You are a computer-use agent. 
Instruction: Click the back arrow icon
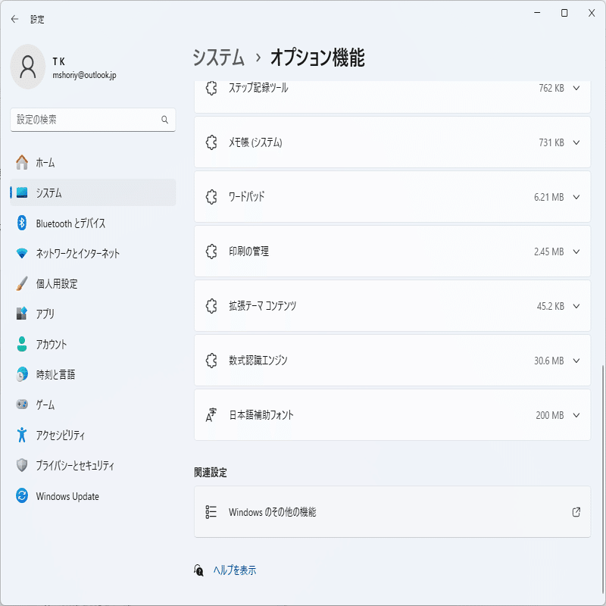[x=14, y=19]
